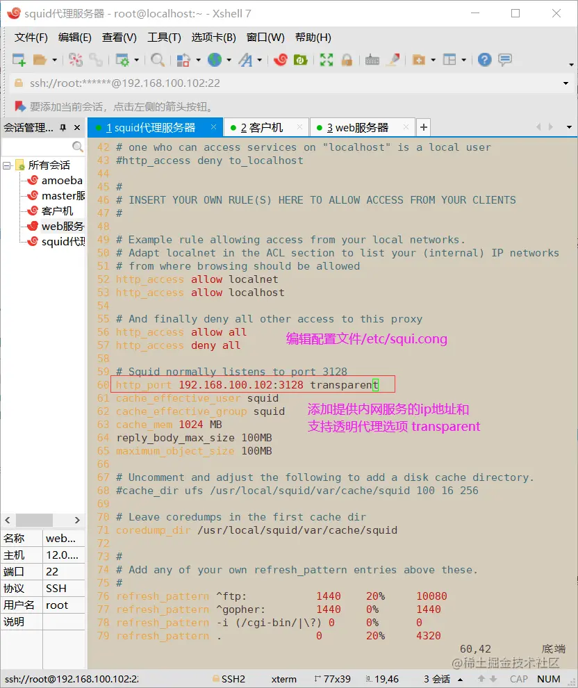Click the red bookmark arrow to add session
Screen dimensions: 578x688
20,106
